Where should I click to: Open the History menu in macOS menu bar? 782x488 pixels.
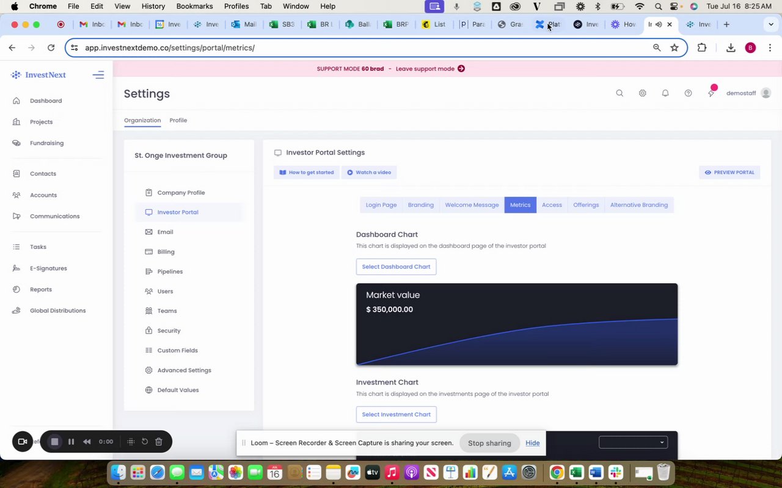click(153, 6)
